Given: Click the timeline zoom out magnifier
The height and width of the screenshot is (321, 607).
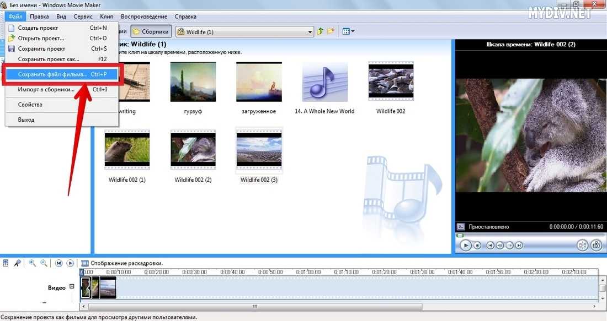Looking at the screenshot, I should (44, 263).
